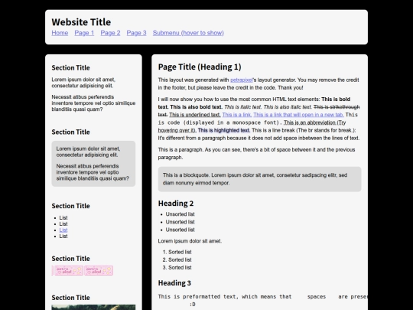Click the underlined List link in sidebar
The width and height of the screenshot is (413, 310).
point(63,230)
